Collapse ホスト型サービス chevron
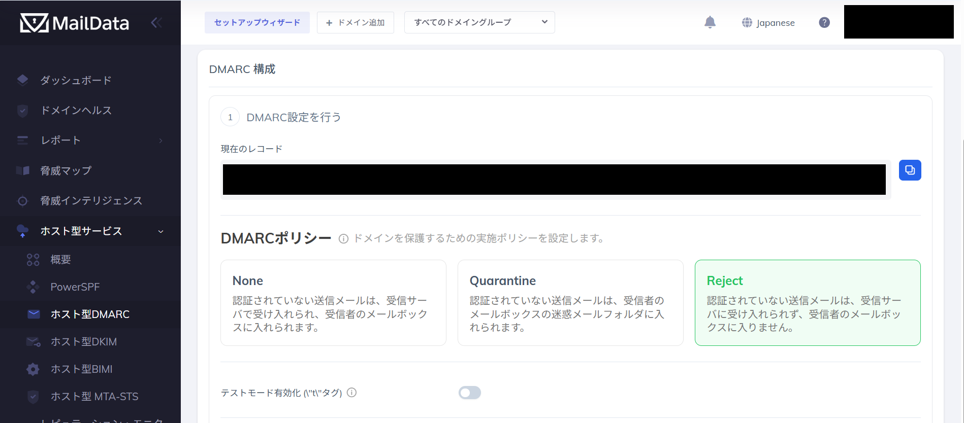This screenshot has width=964, height=423. point(161,231)
